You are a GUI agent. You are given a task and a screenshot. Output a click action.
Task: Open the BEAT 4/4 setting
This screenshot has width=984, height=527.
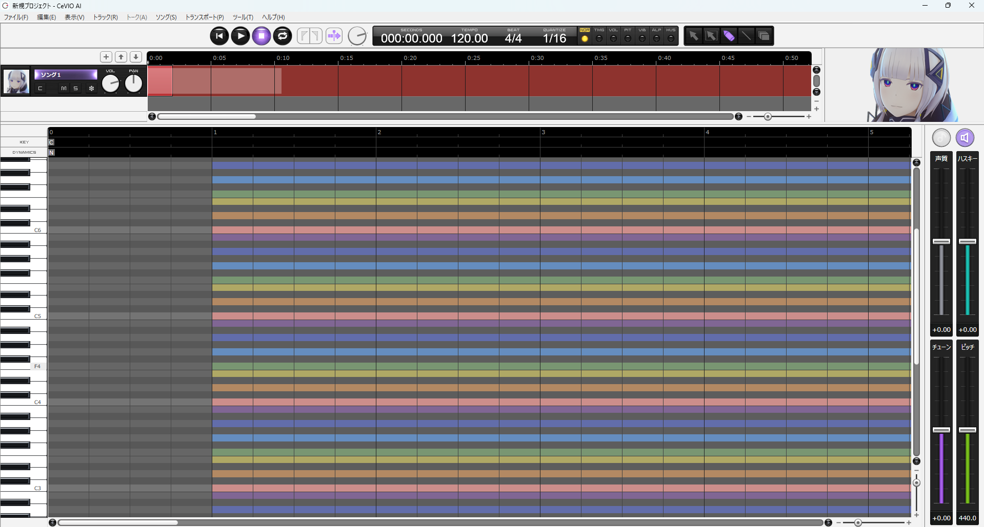[513, 38]
